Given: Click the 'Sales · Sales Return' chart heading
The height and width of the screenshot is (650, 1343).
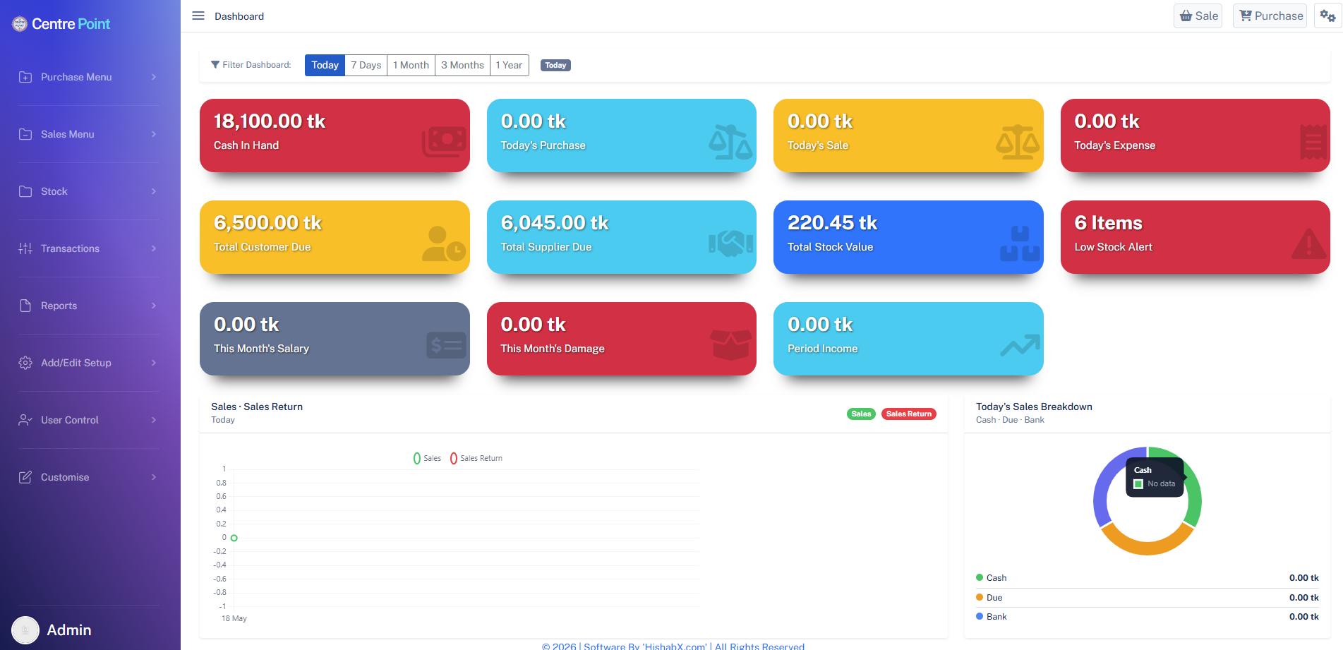Looking at the screenshot, I should point(257,407).
